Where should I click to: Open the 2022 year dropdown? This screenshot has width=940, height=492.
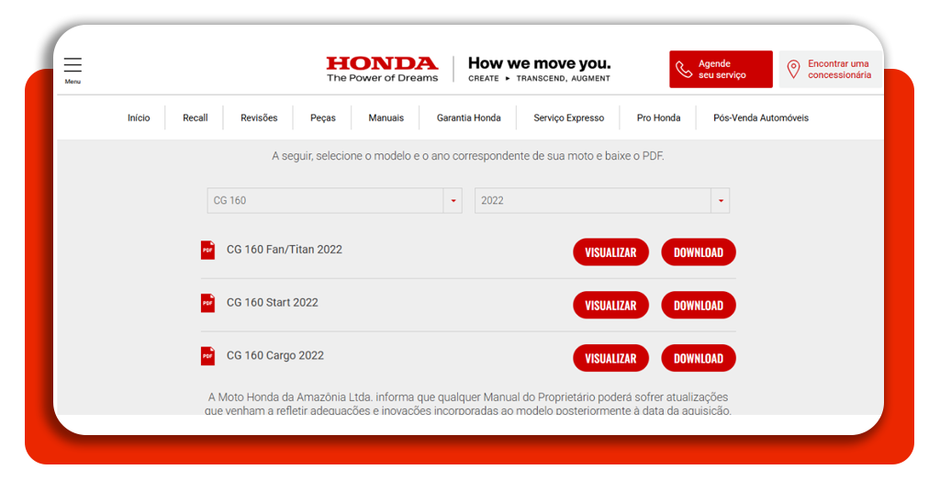(x=602, y=201)
